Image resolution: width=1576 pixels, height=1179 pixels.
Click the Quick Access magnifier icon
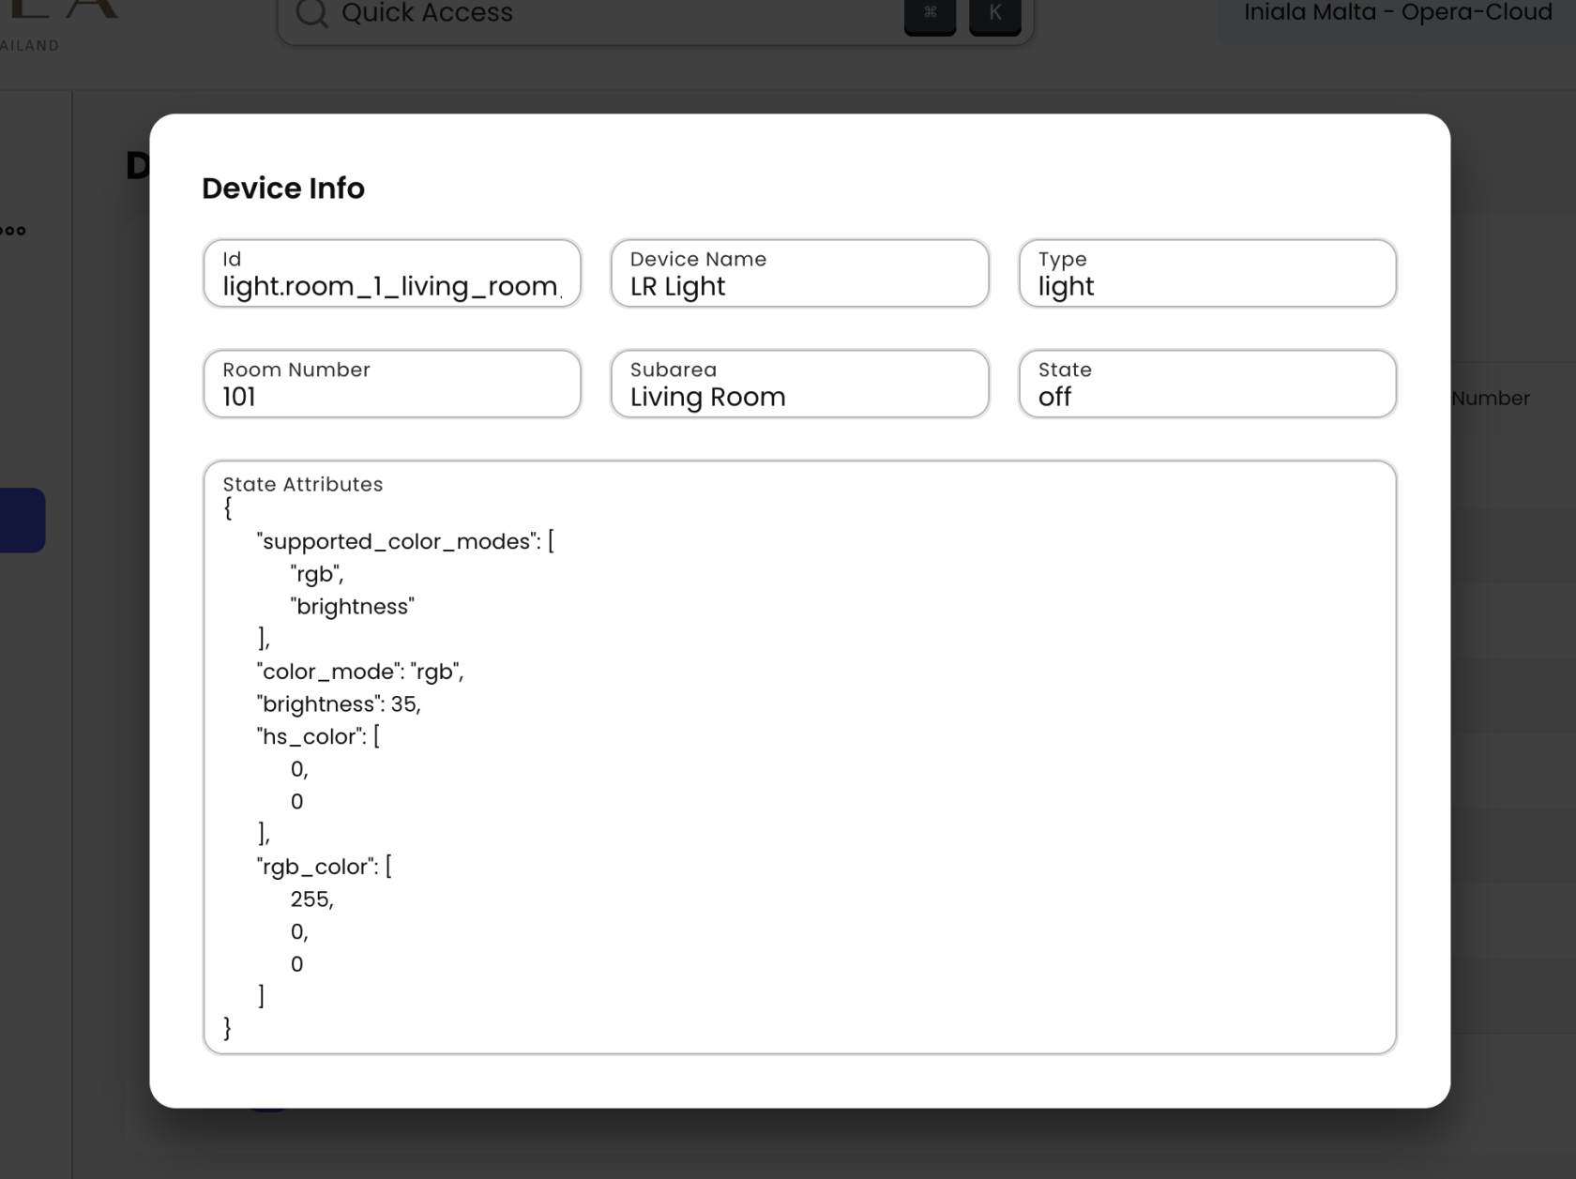(x=311, y=13)
